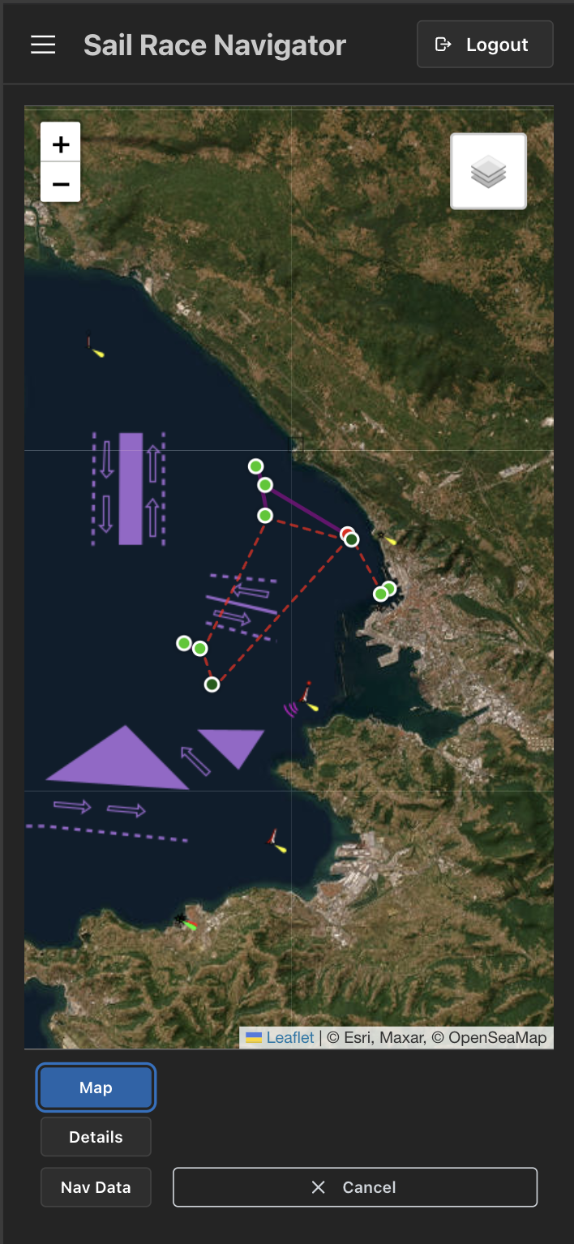
Task: Switch to the Details tab
Action: point(96,1137)
